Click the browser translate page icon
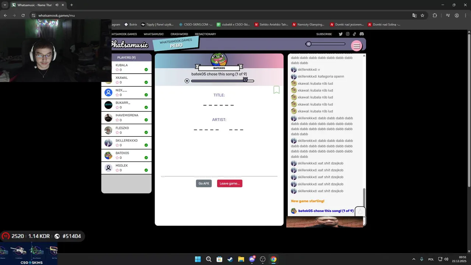 click(414, 15)
